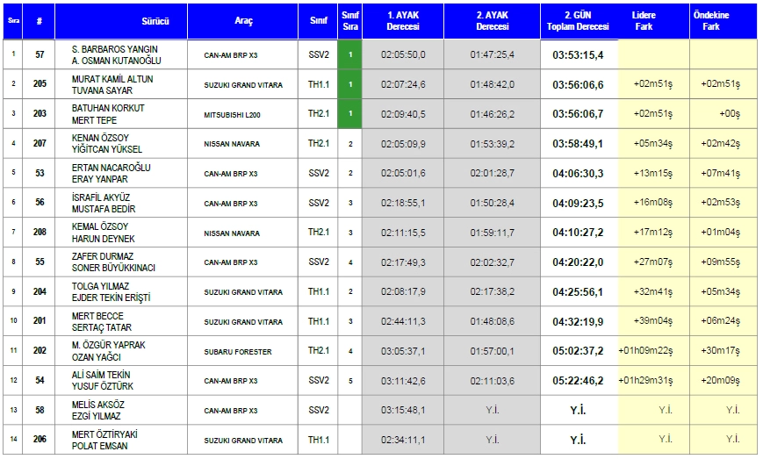Screen dimensions: 763x459
Task: Click the Sınıf Sıra column header
Action: [x=349, y=20]
